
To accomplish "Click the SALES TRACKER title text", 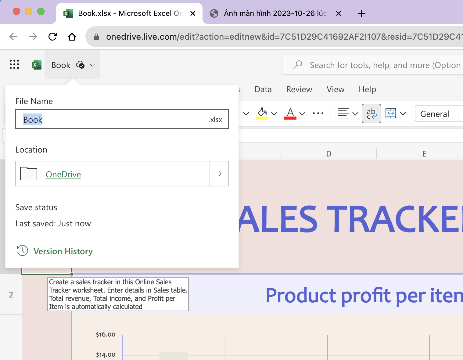I will [x=351, y=219].
